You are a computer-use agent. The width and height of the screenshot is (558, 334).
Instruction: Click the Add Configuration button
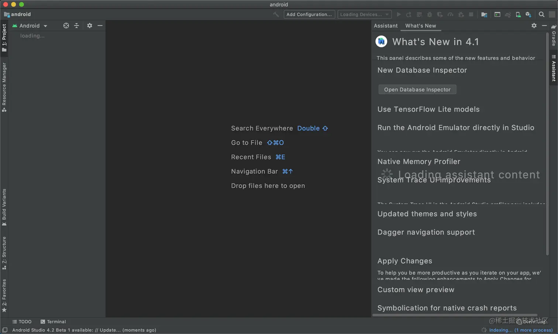(x=309, y=14)
